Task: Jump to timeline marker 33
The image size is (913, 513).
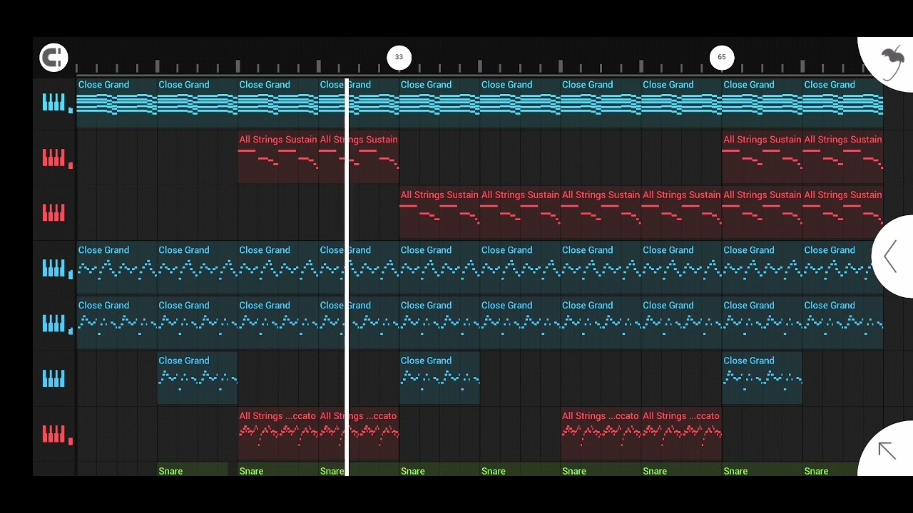Action: pyautogui.click(x=399, y=57)
